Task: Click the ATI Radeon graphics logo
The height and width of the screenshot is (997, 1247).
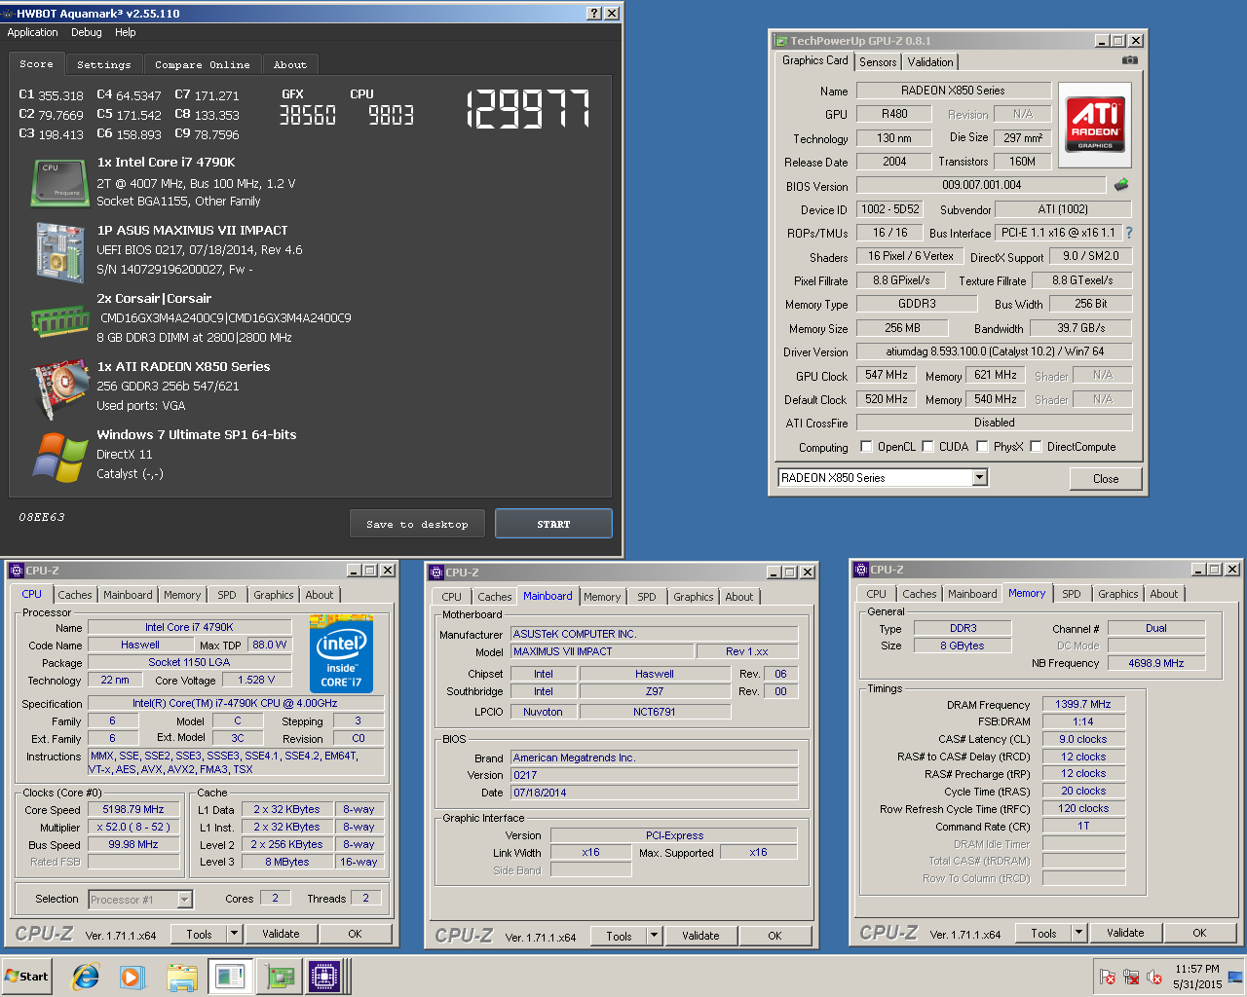Action: pyautogui.click(x=1095, y=125)
